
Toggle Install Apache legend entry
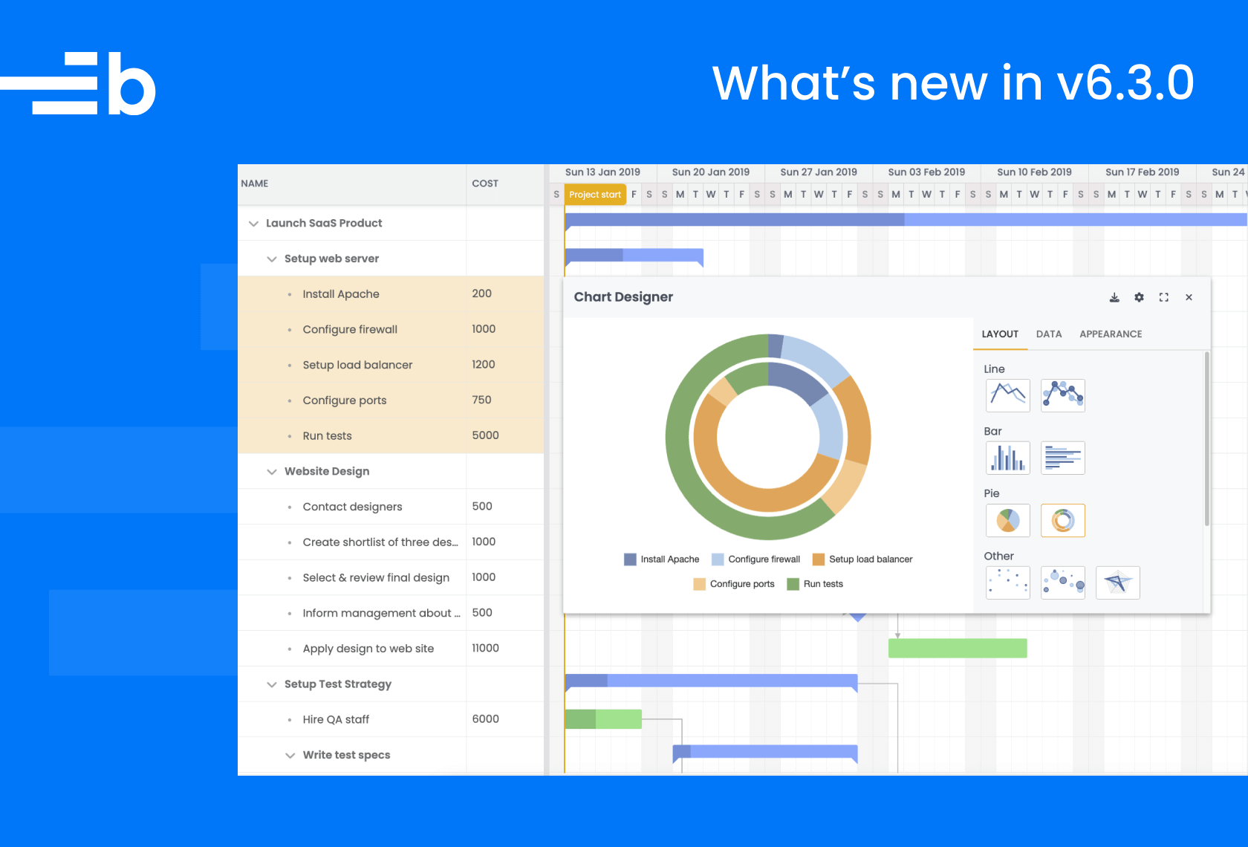click(661, 559)
